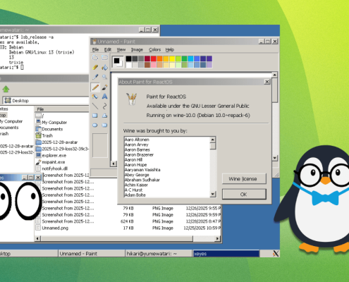Screen dimensions: 349x282
Task: Click the foreground/background color indicator box
Action: (x=118, y=61)
